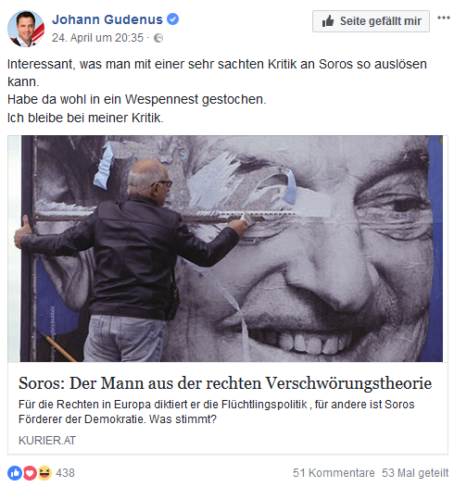Click the Soros poster article image
Viewport: 454px width, 487px height.
(x=228, y=248)
